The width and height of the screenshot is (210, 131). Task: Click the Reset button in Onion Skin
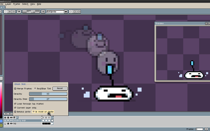pos(60,88)
